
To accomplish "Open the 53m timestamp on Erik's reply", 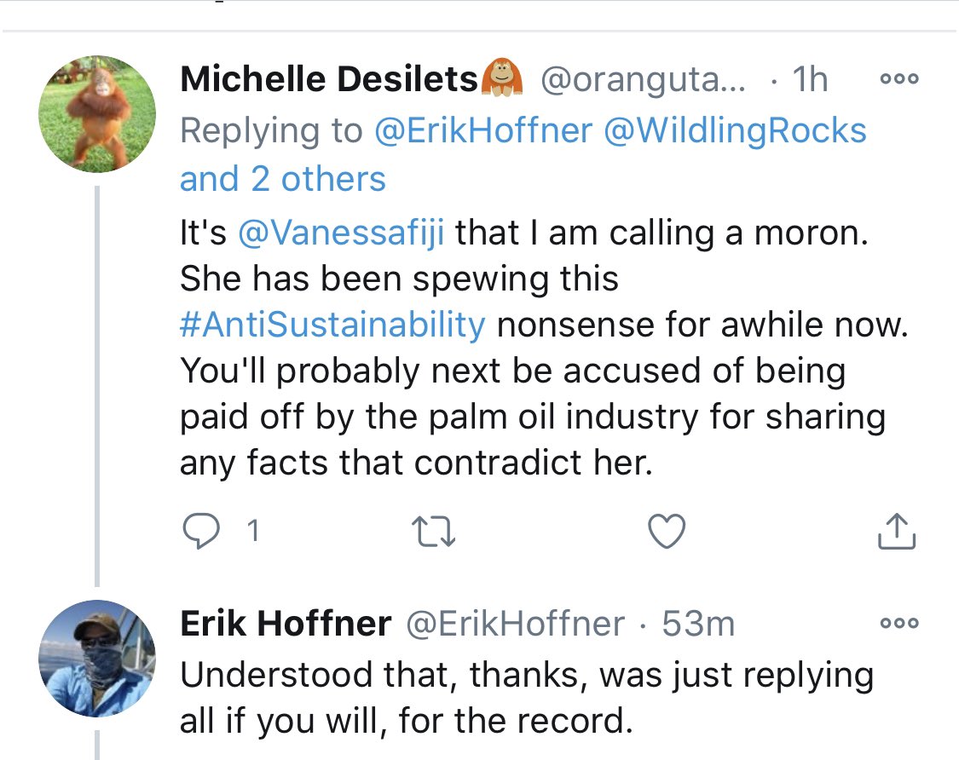I will click(x=697, y=623).
